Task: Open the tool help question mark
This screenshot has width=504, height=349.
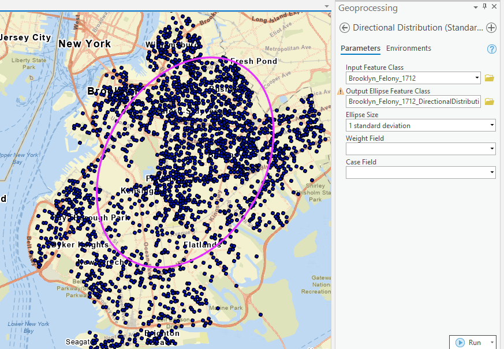Action: pos(492,50)
